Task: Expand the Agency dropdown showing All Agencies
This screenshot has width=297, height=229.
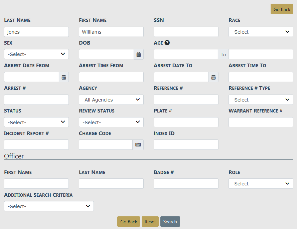Action: 111,100
